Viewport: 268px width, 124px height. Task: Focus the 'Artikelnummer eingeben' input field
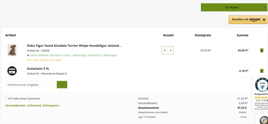point(31,85)
